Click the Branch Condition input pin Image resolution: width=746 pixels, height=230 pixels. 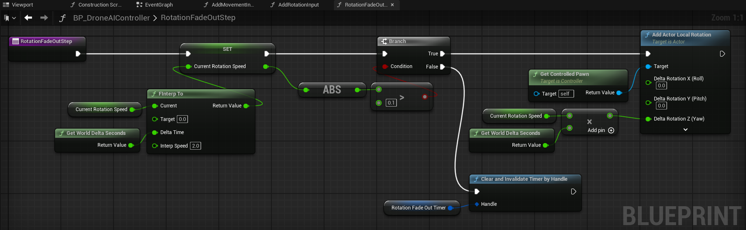(x=385, y=66)
